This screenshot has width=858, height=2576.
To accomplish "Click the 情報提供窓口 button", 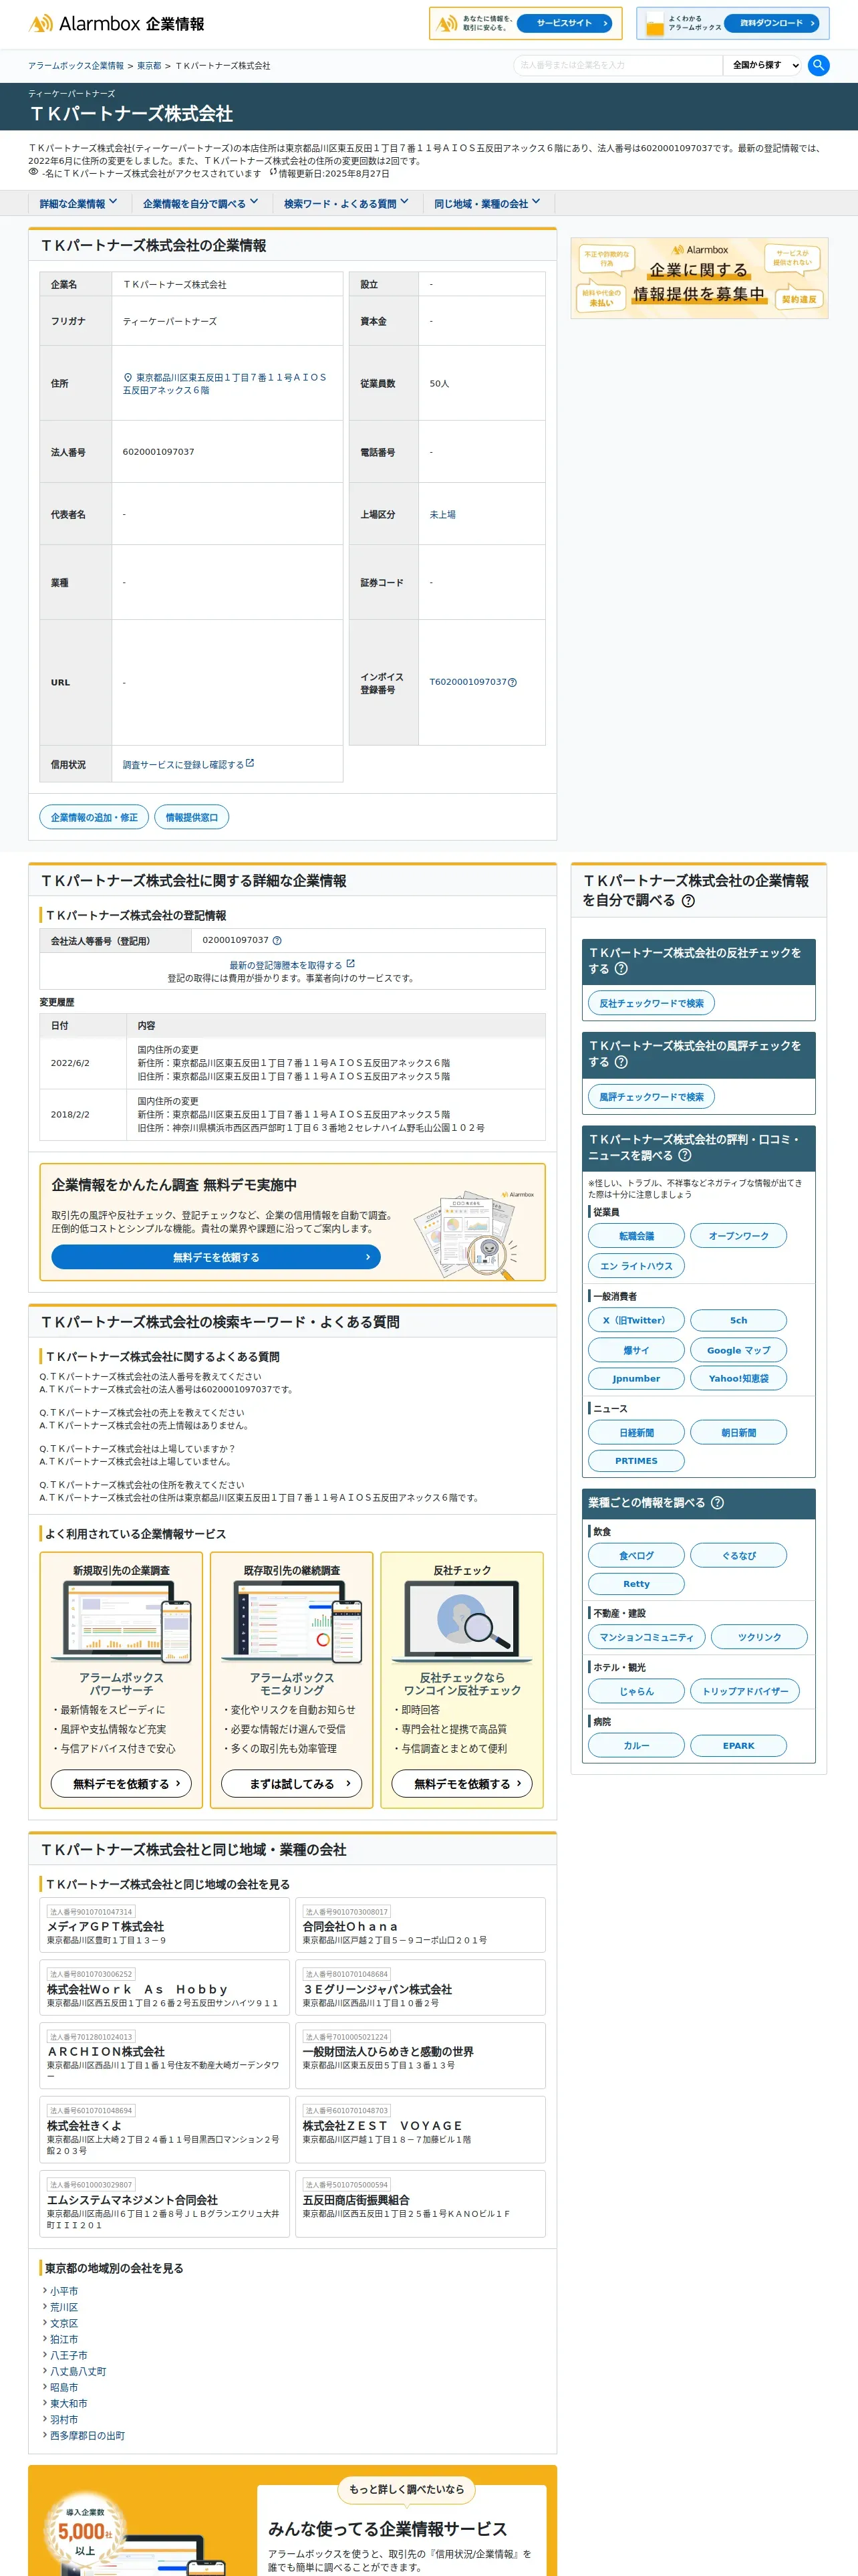I will 192,817.
